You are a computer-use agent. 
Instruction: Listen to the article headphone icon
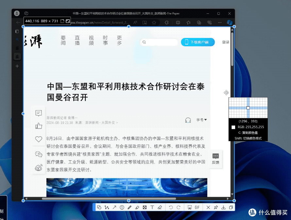click(x=188, y=120)
